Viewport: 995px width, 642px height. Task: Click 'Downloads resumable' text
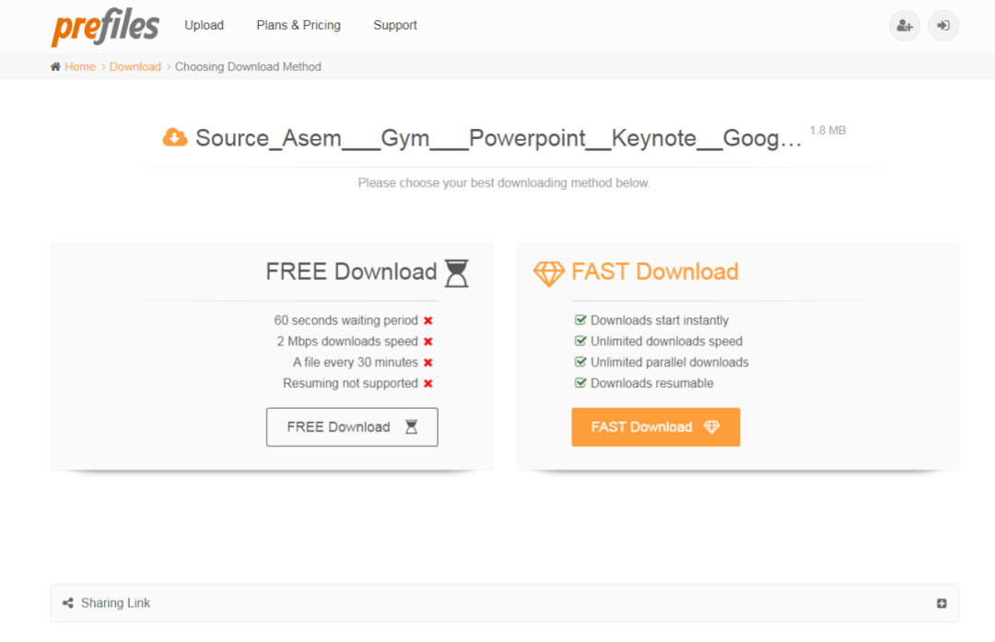tap(651, 383)
